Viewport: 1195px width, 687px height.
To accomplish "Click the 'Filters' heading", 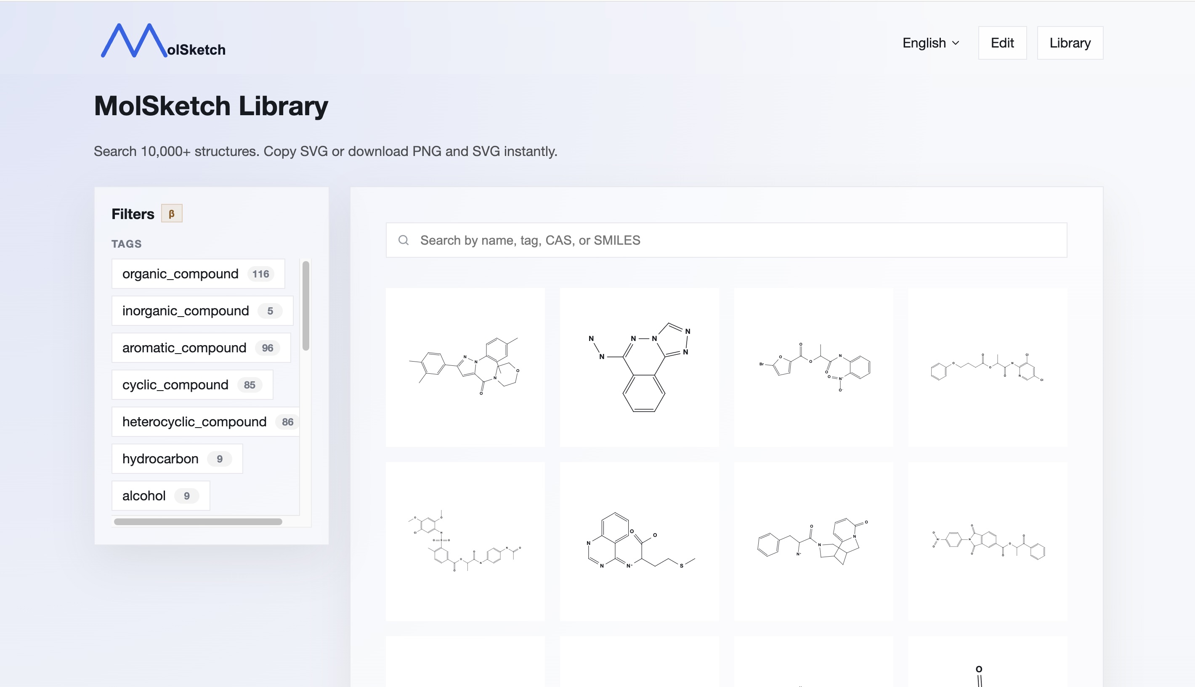I will (133, 214).
